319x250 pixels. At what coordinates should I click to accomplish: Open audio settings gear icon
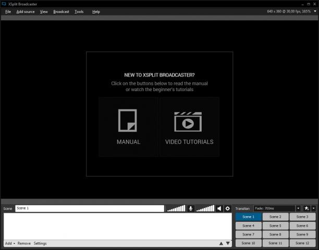227,208
